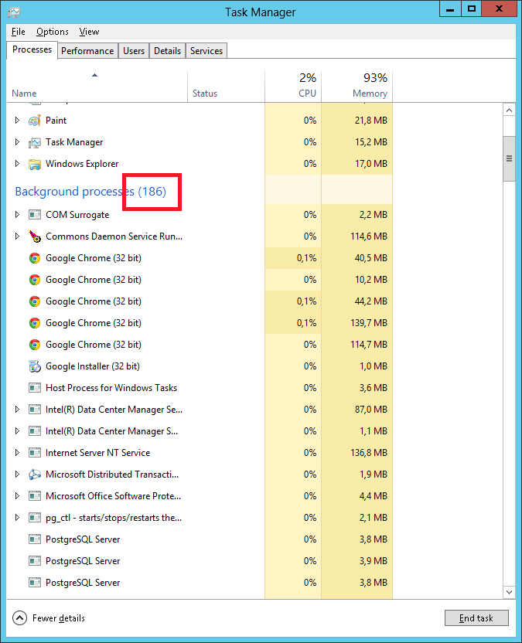Expand the pg_ctl process entry
522x643 pixels.
pyautogui.click(x=18, y=518)
